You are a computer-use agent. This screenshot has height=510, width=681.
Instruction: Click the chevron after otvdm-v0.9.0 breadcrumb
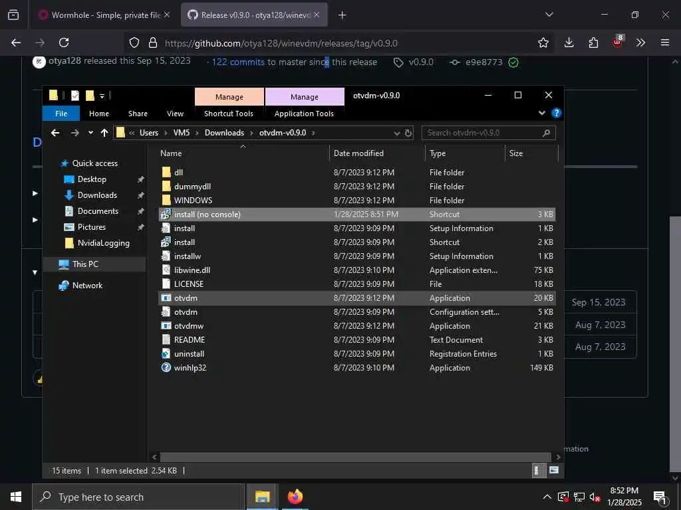coord(313,133)
